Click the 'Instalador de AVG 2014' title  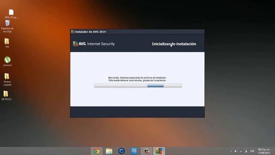click(x=90, y=32)
